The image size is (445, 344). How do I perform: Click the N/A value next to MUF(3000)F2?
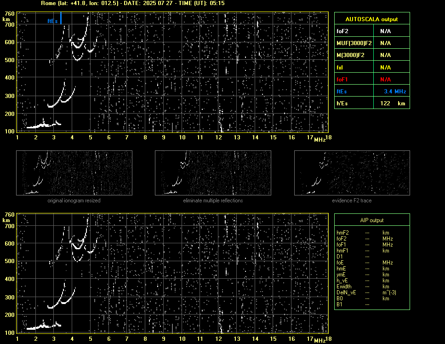385,43
